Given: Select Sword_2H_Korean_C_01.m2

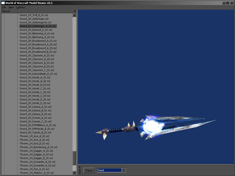Looking at the screenshot, I should [x=36, y=121].
